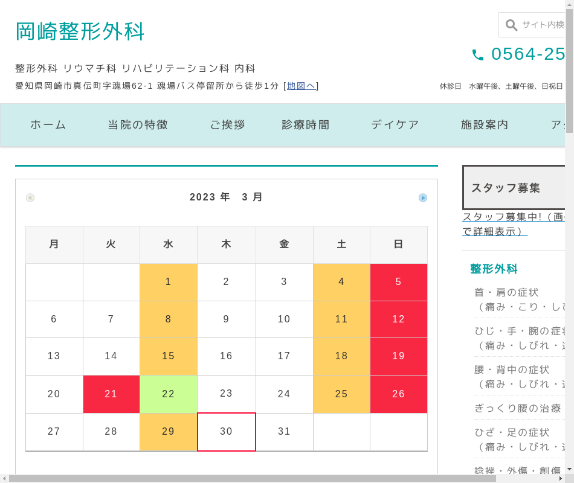Select the green March 22 calendar cell
Viewport: 574px width, 483px height.
pos(169,394)
